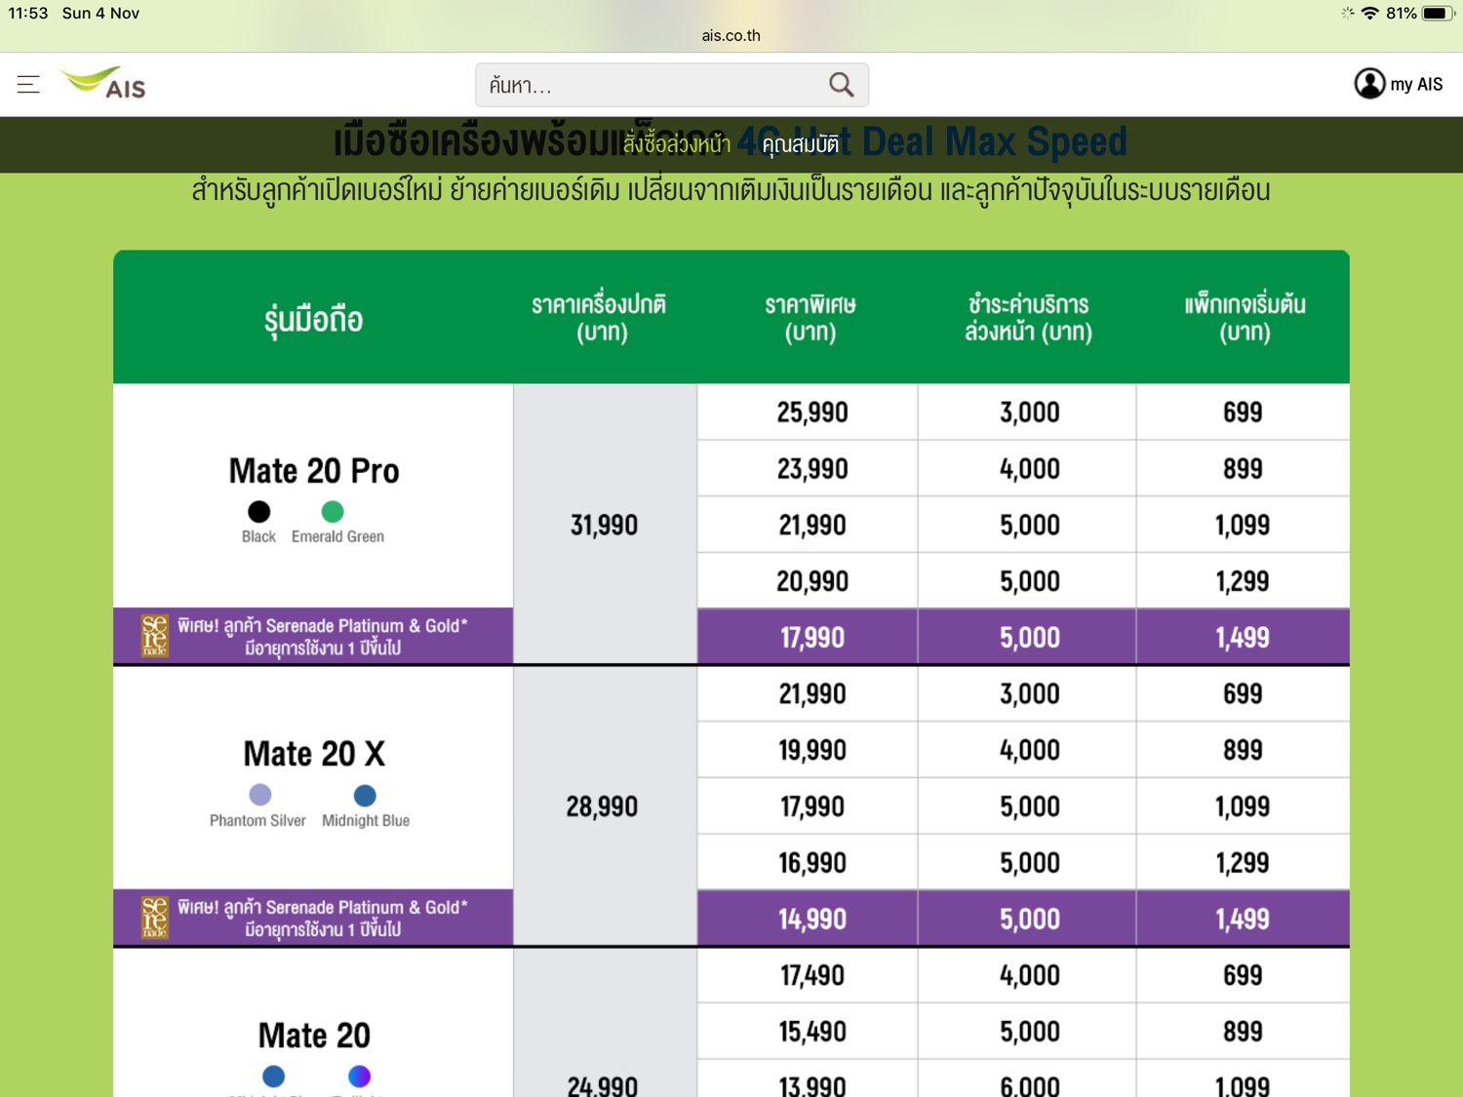Viewport: 1463px width, 1097px height.
Task: Click regular price 28,990
Action: 602,807
